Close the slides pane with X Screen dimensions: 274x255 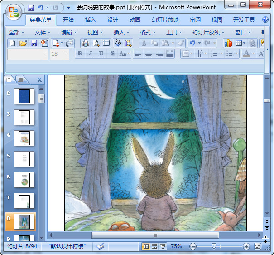pos(40,80)
